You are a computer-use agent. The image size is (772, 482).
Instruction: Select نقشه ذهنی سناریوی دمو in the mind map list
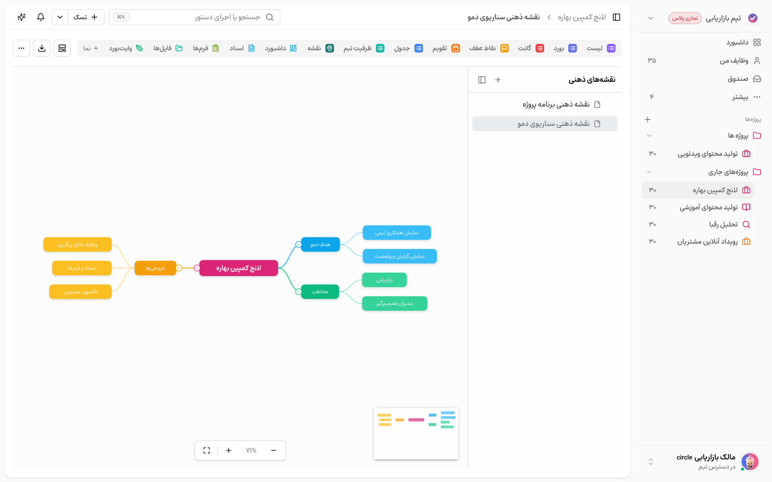pyautogui.click(x=545, y=124)
